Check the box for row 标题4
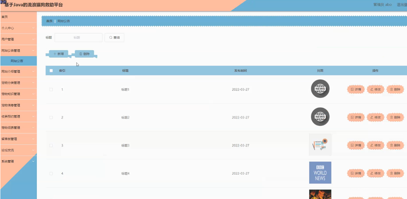The height and width of the screenshot is (199, 407). click(x=51, y=173)
